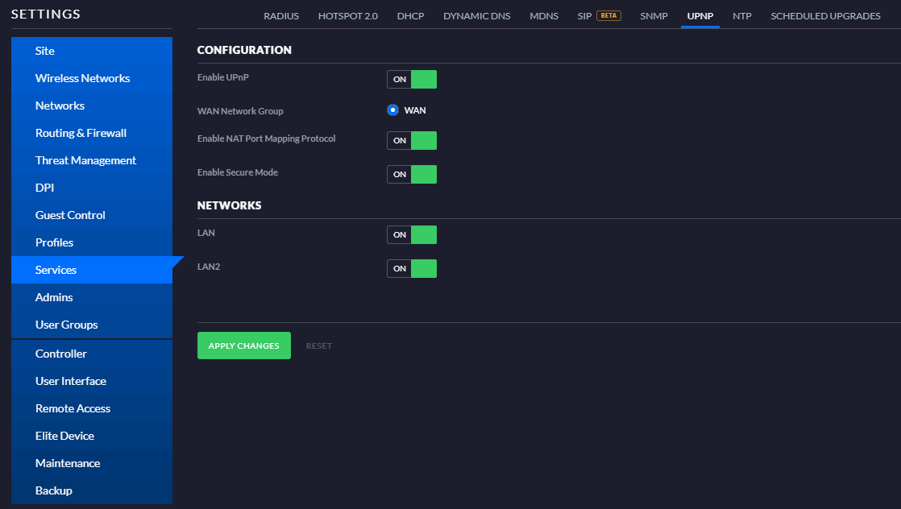Disable NAT Port Mapping Protocol toggle
The width and height of the screenshot is (901, 509).
(412, 141)
